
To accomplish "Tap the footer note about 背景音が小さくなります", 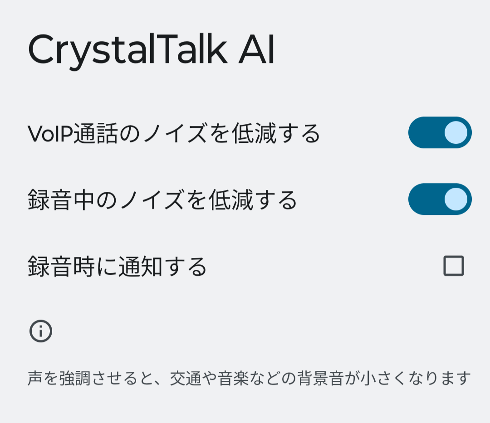I will click(249, 378).
